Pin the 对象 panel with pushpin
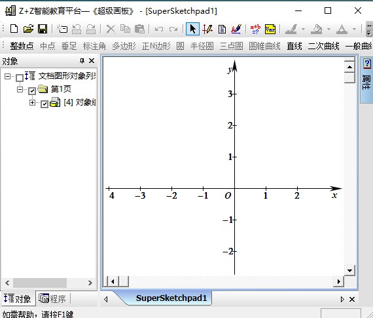The height and width of the screenshot is (318, 373). [x=82, y=61]
